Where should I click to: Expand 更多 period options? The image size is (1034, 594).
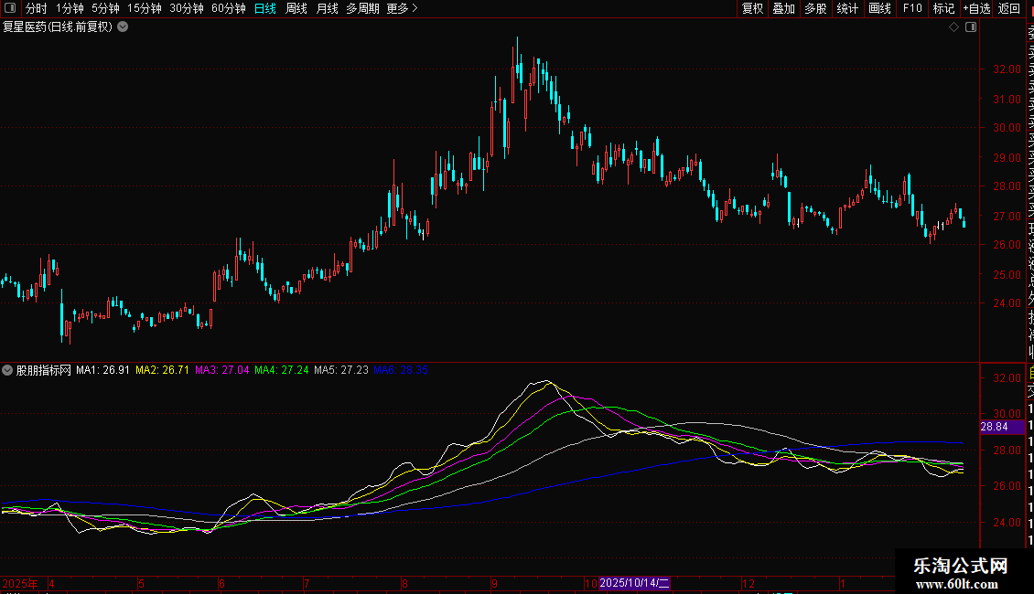click(x=402, y=8)
